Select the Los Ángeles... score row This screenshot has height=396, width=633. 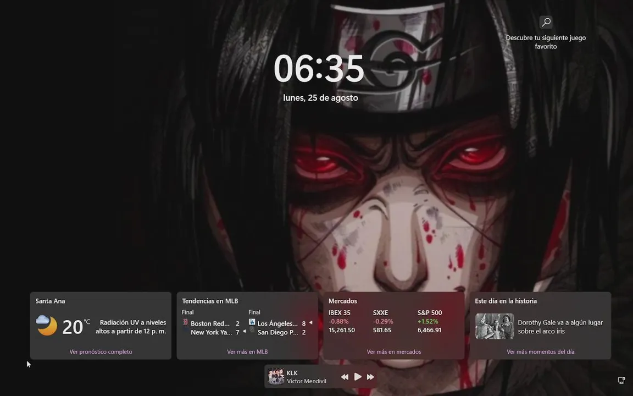[x=281, y=323]
